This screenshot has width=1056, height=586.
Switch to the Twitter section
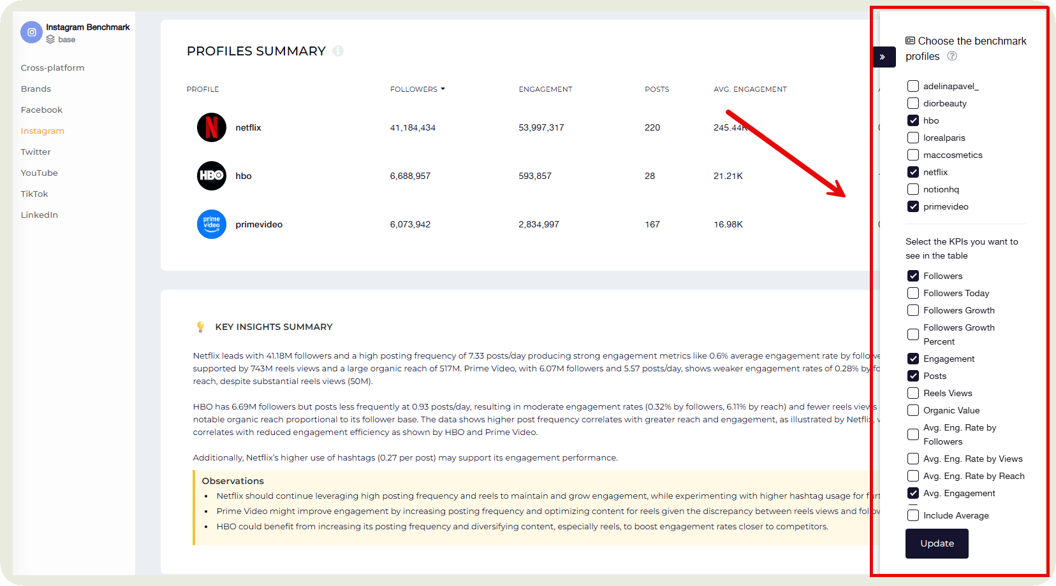coord(36,152)
